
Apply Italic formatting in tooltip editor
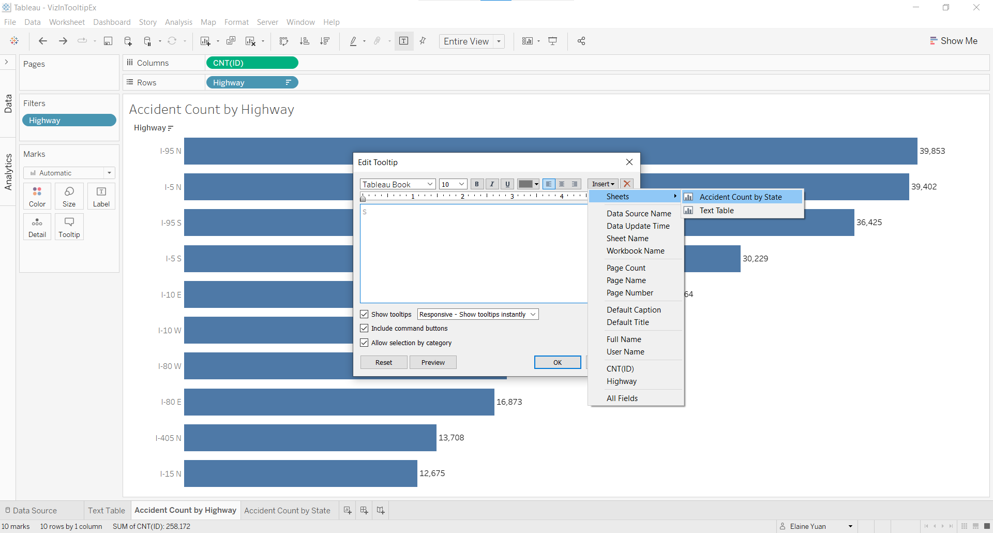(492, 184)
